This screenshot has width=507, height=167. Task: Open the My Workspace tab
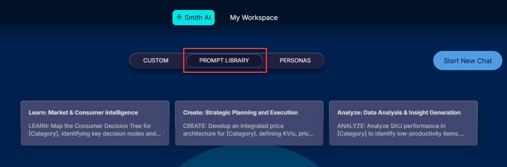(253, 18)
